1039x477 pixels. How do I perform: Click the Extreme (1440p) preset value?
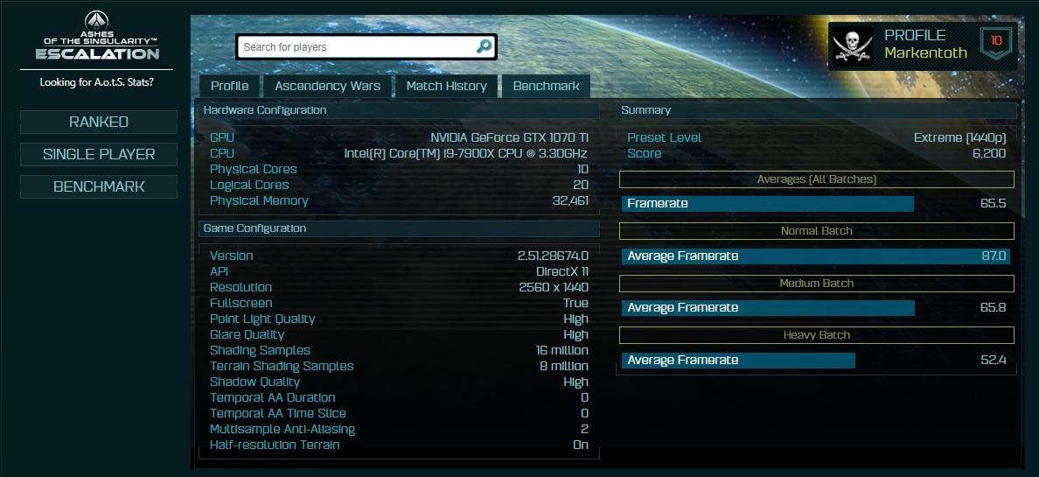pos(959,138)
